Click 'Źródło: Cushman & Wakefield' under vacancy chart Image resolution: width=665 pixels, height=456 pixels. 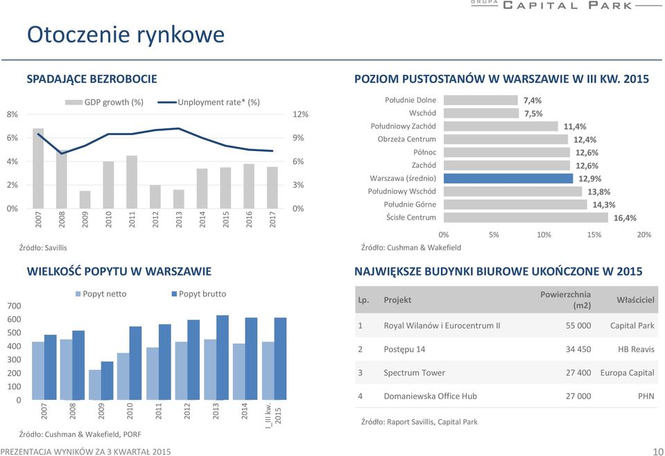pyautogui.click(x=411, y=247)
